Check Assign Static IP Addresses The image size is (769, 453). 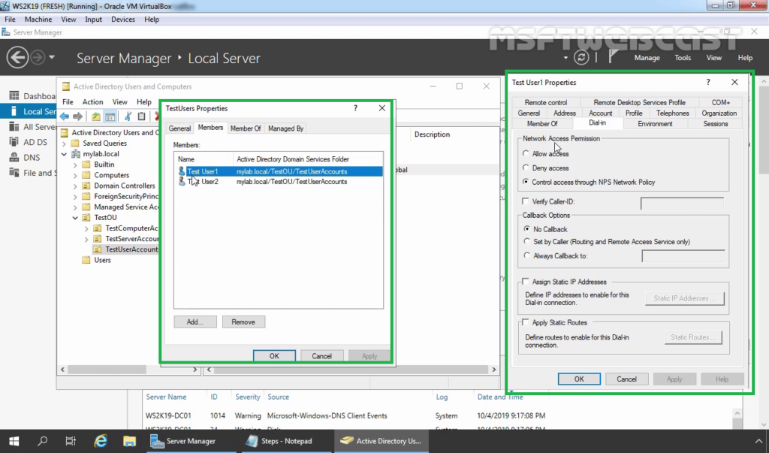pyautogui.click(x=526, y=282)
